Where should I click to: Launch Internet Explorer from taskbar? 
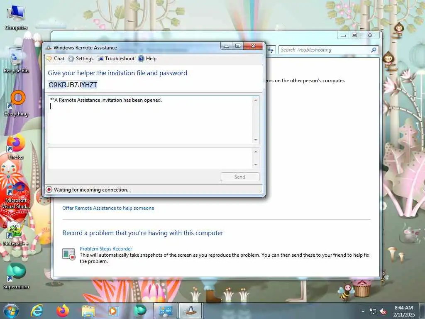37,311
